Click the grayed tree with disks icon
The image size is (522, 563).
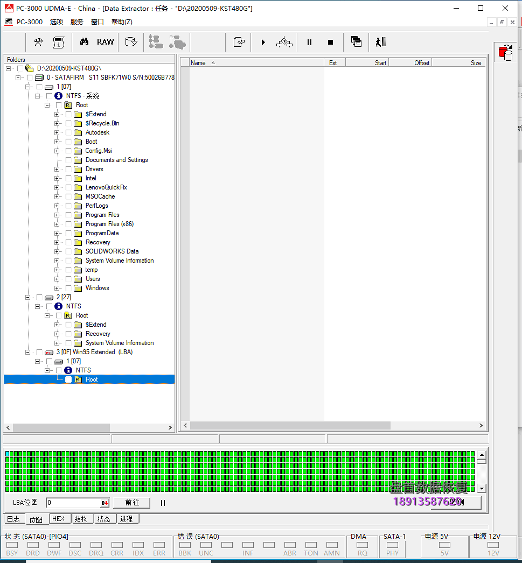pos(177,42)
